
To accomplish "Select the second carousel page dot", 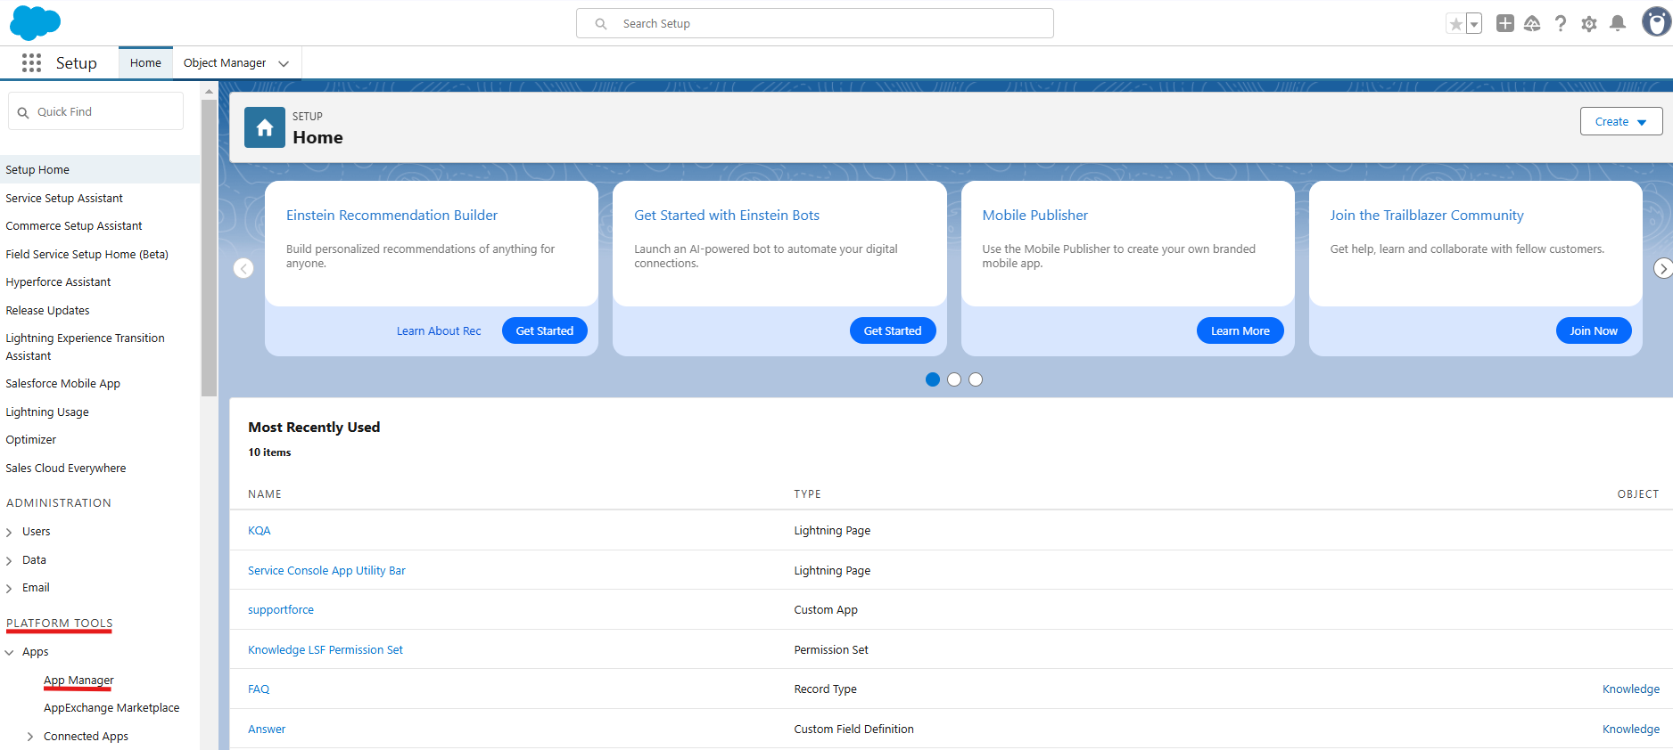I will click(x=954, y=379).
